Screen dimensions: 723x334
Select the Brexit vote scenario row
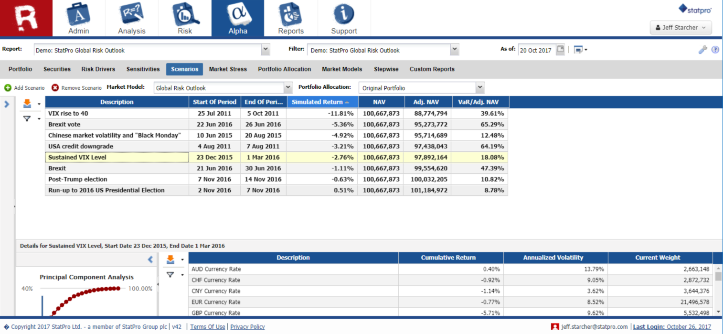click(117, 125)
